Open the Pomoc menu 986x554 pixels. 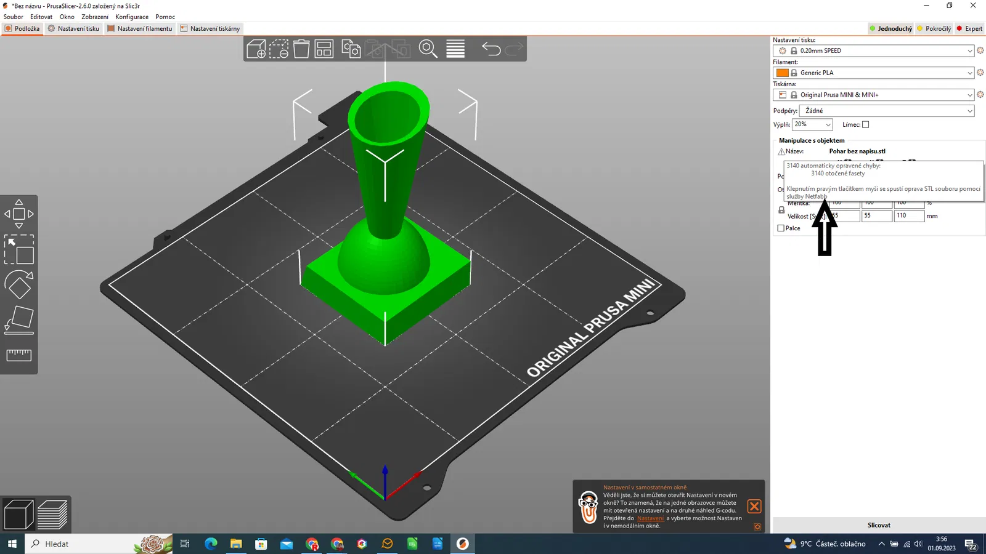coord(165,17)
